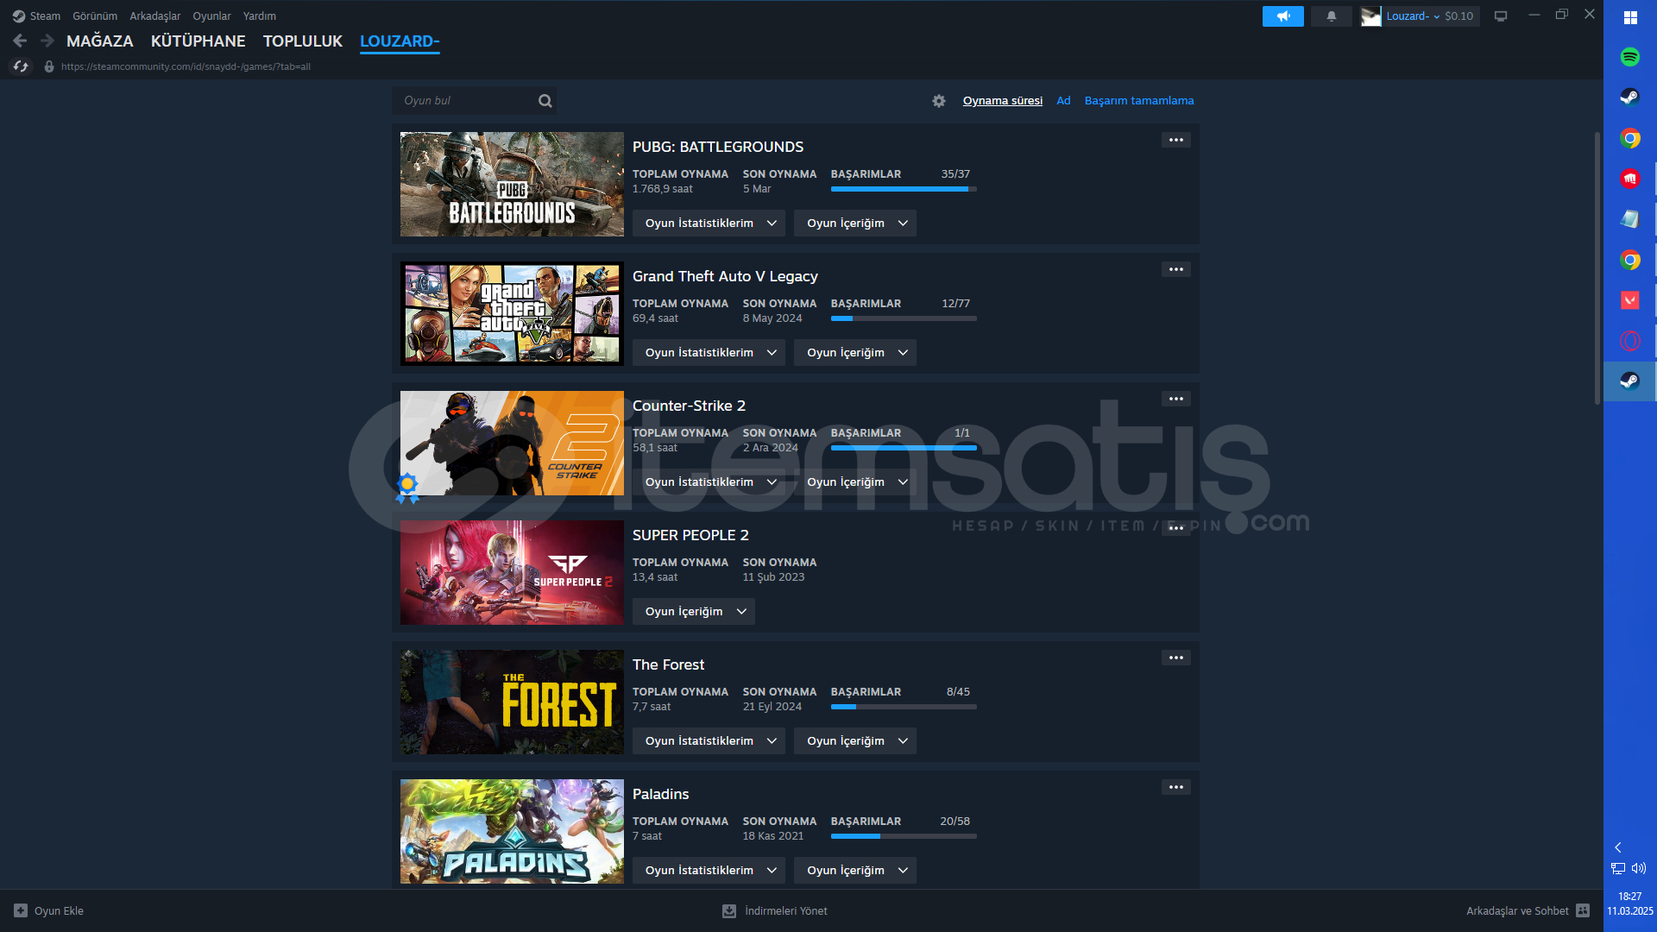The height and width of the screenshot is (932, 1657).
Task: Open notifications bell icon
Action: [x=1331, y=16]
